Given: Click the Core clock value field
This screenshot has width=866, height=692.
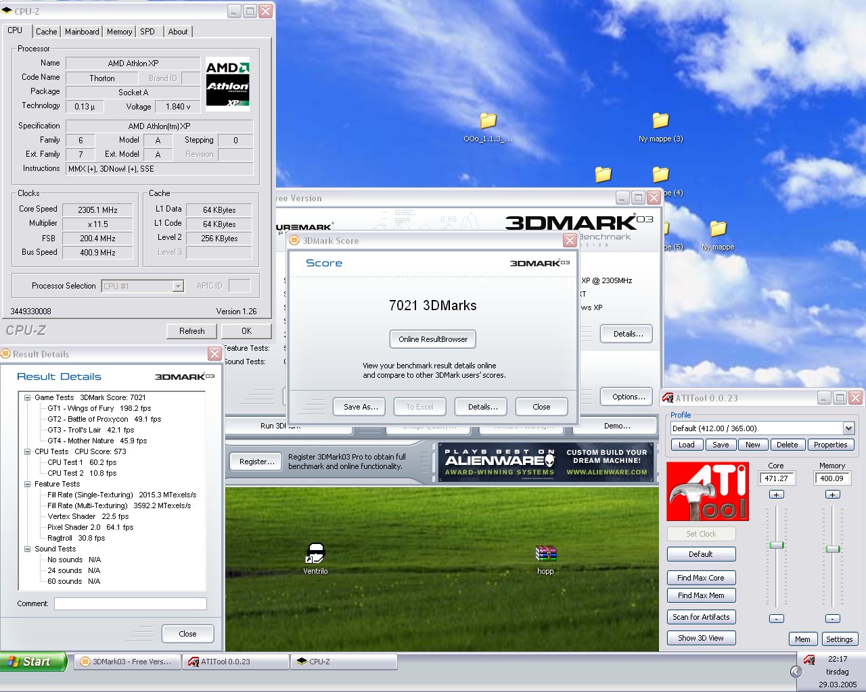Looking at the screenshot, I should (777, 478).
